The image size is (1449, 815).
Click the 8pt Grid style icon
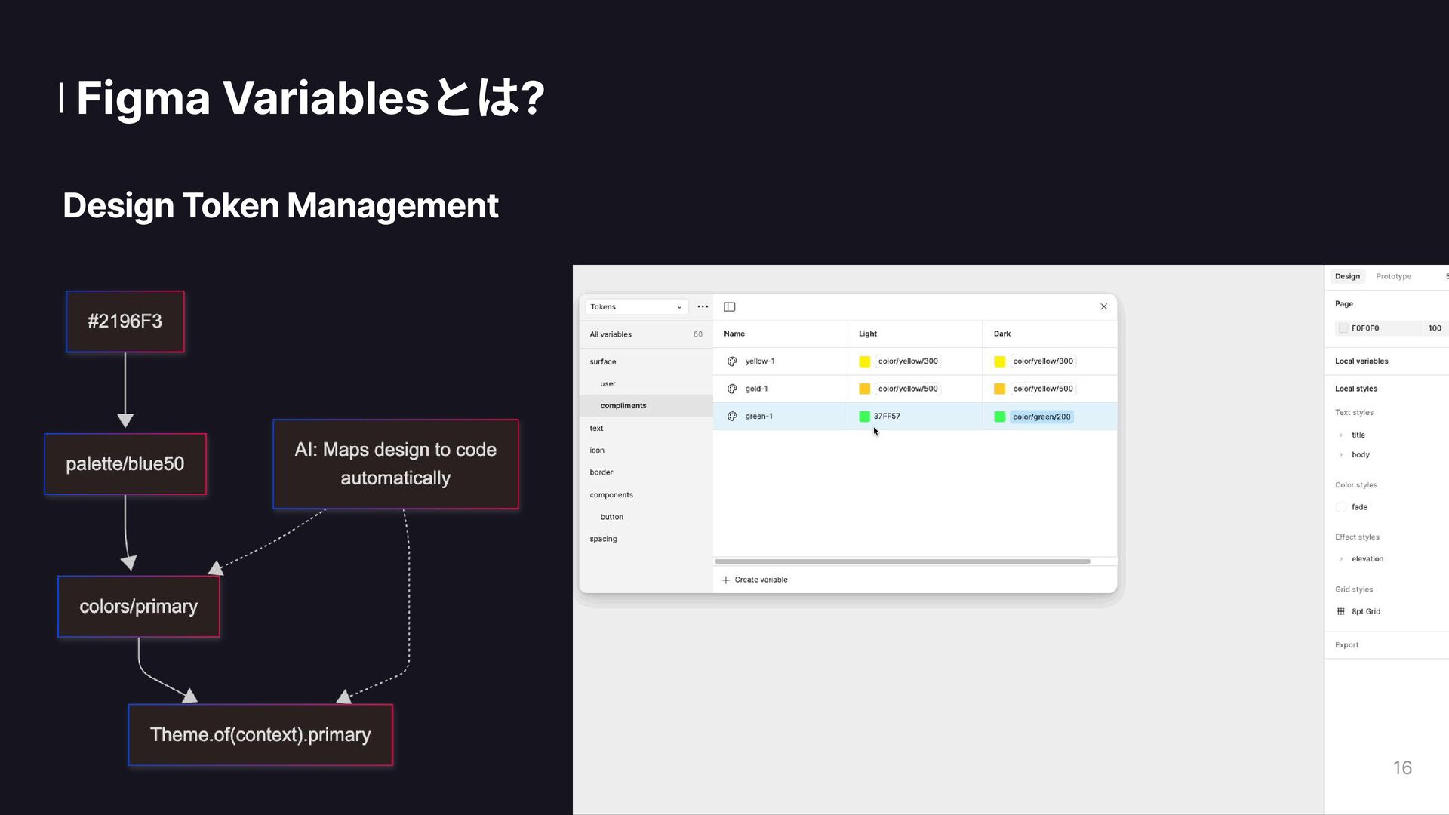(x=1341, y=611)
